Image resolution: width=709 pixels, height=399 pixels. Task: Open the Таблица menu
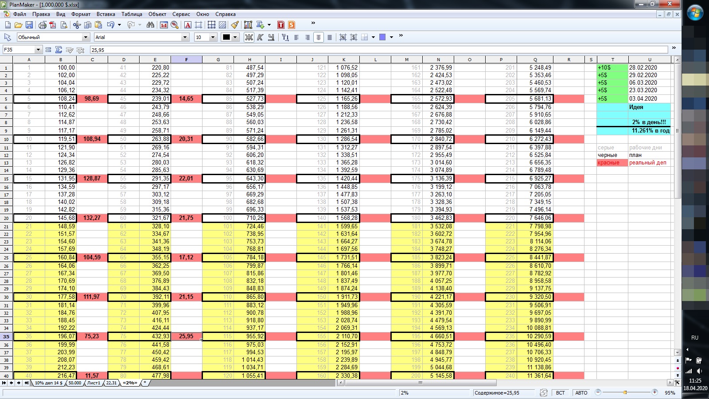(x=132, y=14)
